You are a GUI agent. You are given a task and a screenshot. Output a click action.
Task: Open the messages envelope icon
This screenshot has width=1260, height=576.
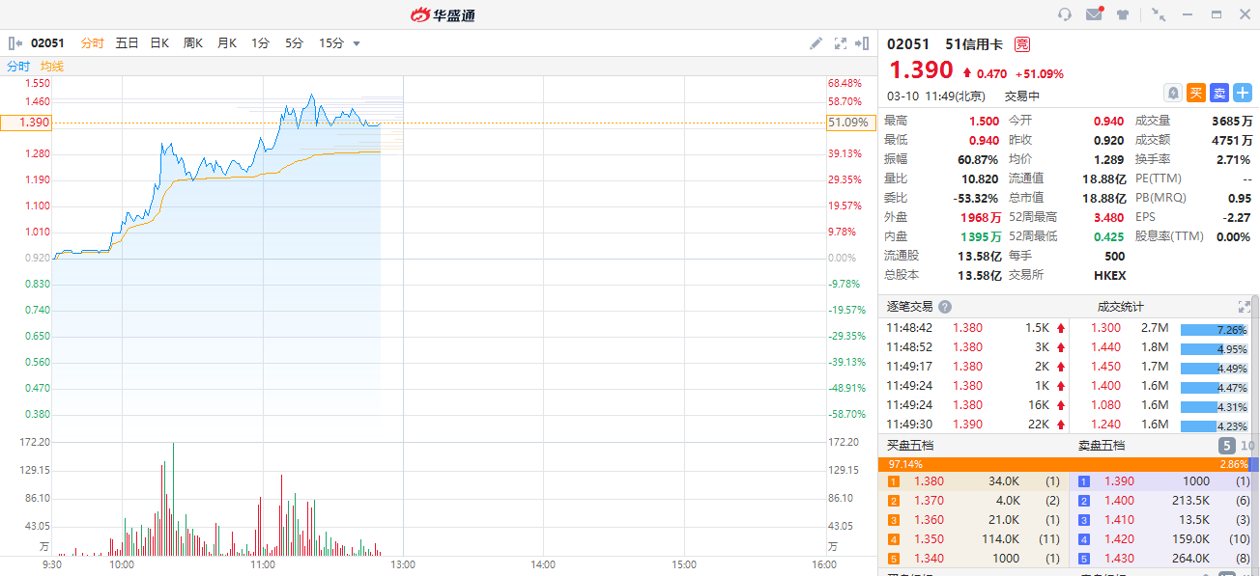[1094, 14]
